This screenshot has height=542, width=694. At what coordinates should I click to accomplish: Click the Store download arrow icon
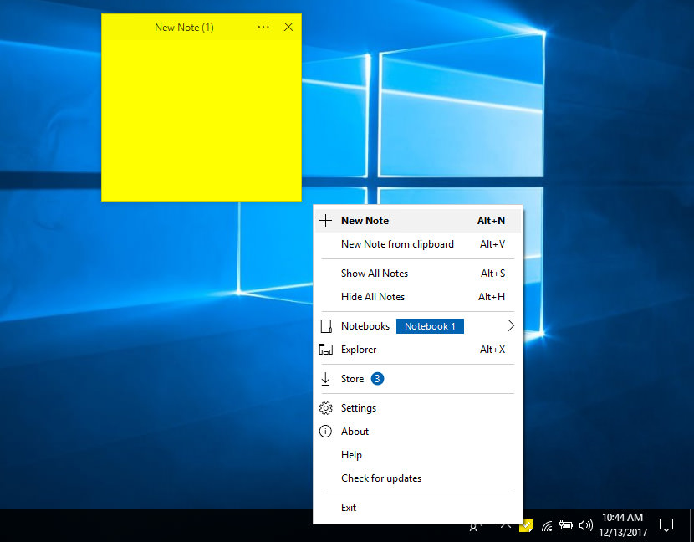tap(326, 379)
